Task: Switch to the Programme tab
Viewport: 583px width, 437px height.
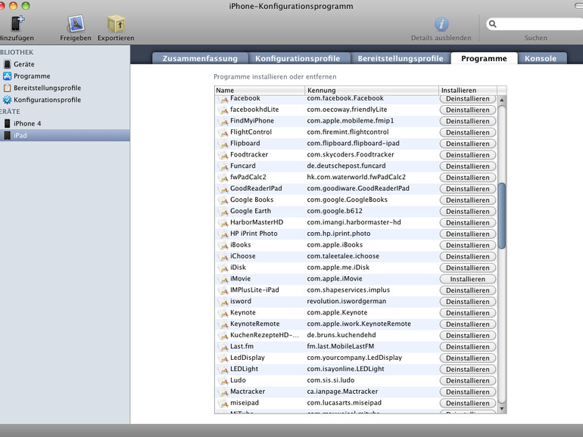Action: pyautogui.click(x=484, y=58)
